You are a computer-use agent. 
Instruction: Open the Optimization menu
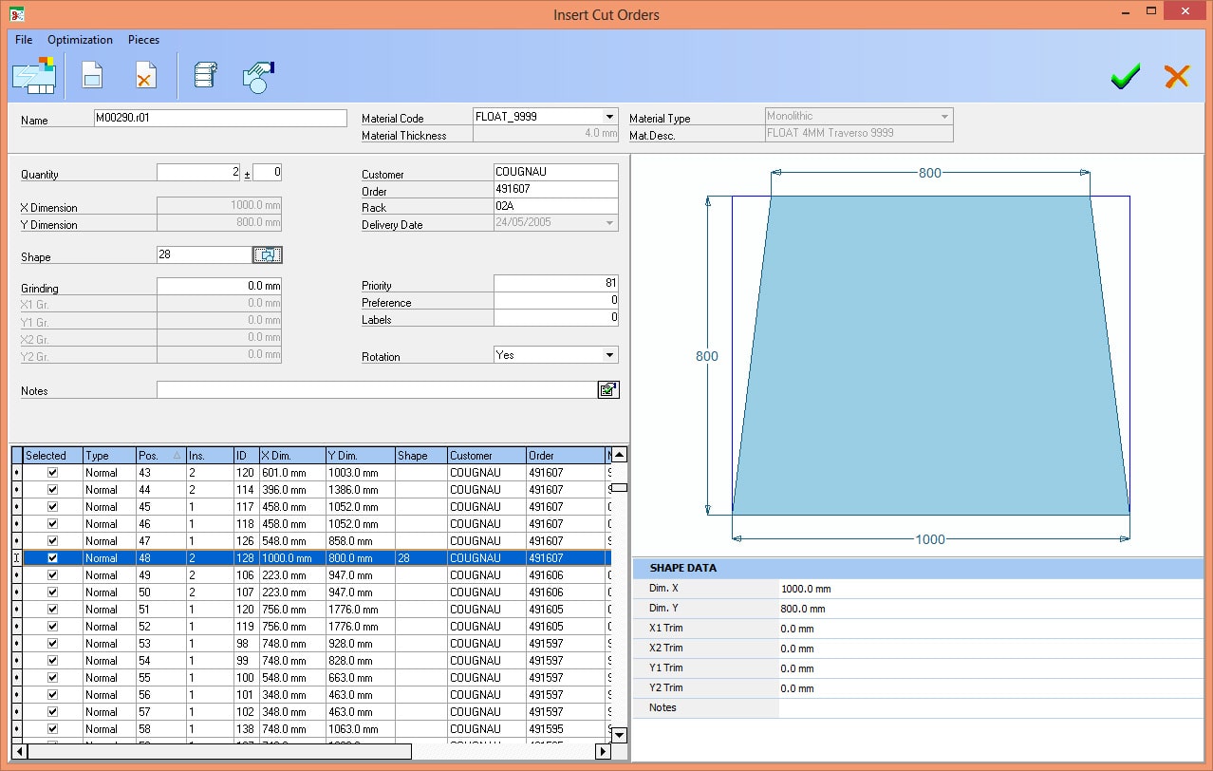(80, 40)
